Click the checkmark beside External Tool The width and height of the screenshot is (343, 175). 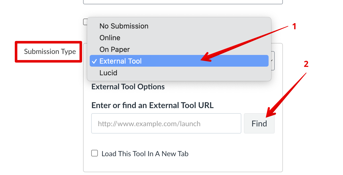tap(94, 61)
